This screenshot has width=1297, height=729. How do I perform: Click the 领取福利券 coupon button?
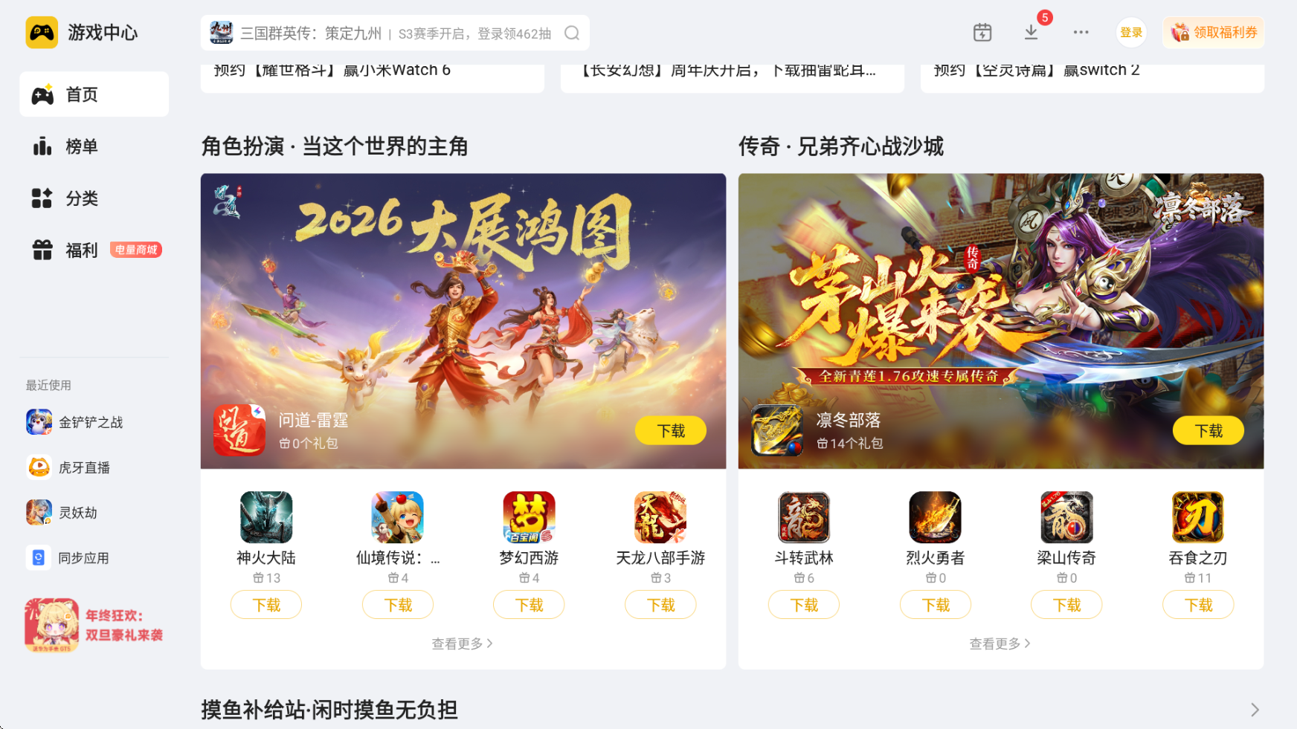(x=1214, y=33)
